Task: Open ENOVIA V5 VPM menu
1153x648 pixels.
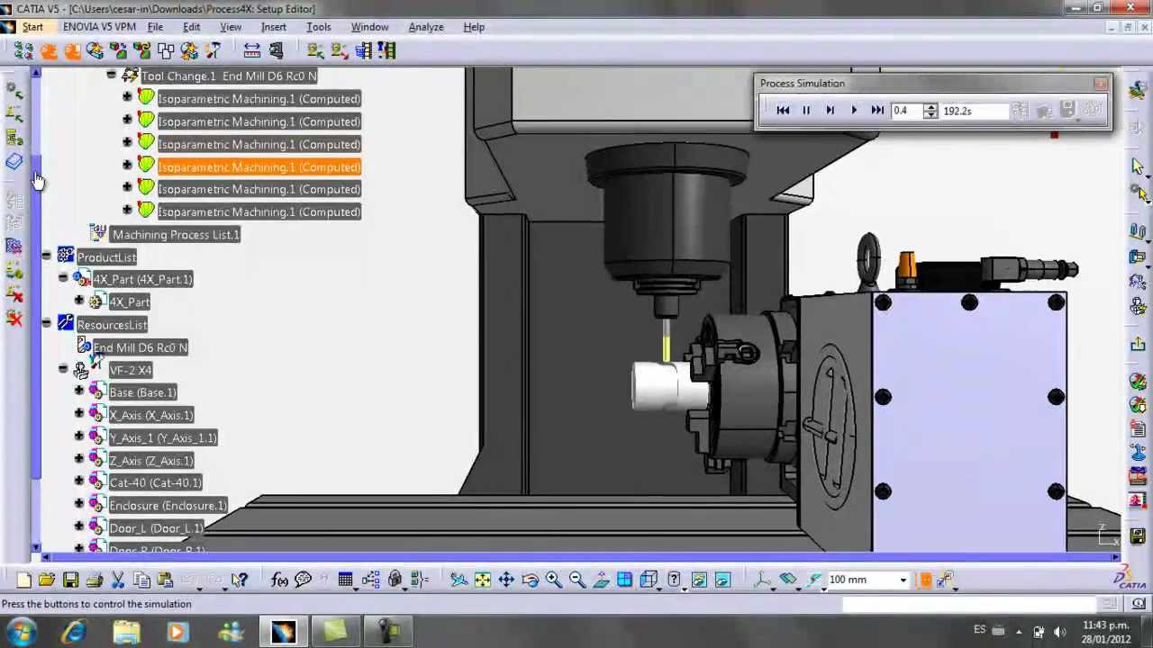Action: [x=99, y=27]
